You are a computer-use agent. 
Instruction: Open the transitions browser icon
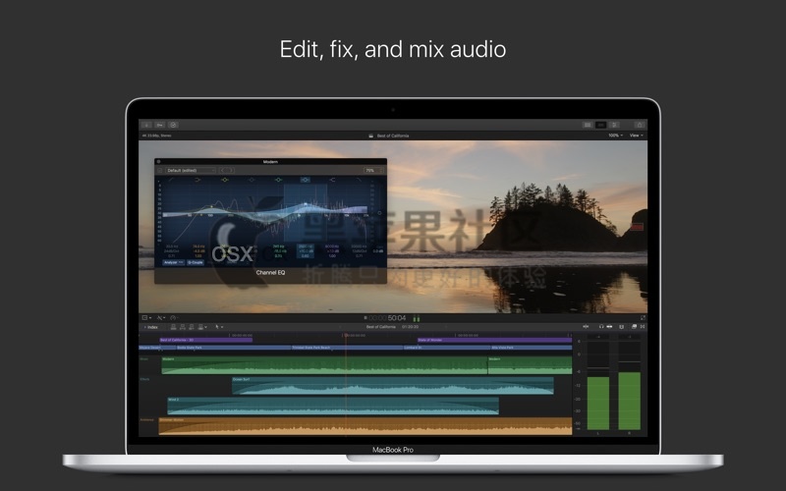(x=643, y=327)
